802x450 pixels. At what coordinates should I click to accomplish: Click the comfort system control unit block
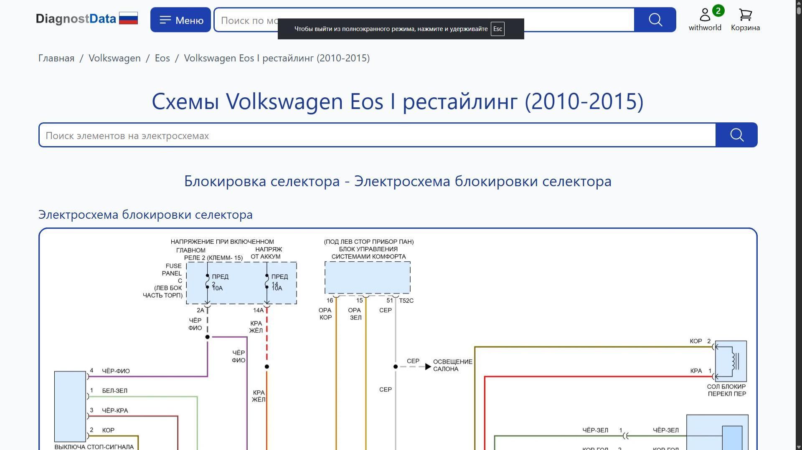[368, 278]
